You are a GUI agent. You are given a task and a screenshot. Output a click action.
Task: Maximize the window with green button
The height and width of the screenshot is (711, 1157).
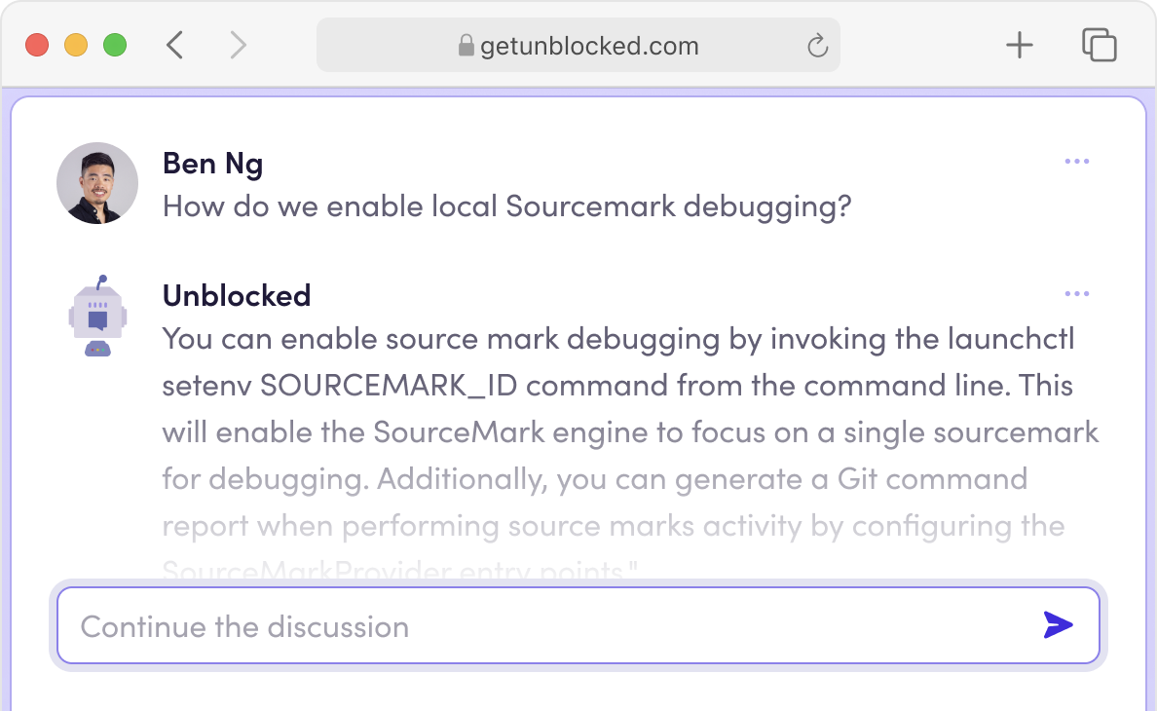click(115, 45)
